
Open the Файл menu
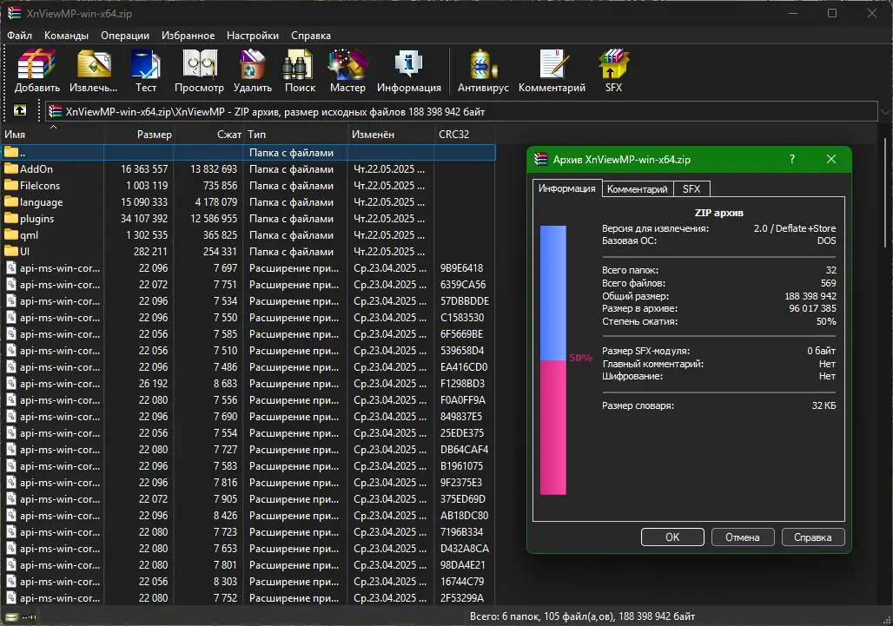pyautogui.click(x=20, y=36)
